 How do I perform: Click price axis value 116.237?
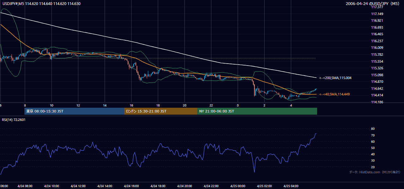(x=377, y=41)
